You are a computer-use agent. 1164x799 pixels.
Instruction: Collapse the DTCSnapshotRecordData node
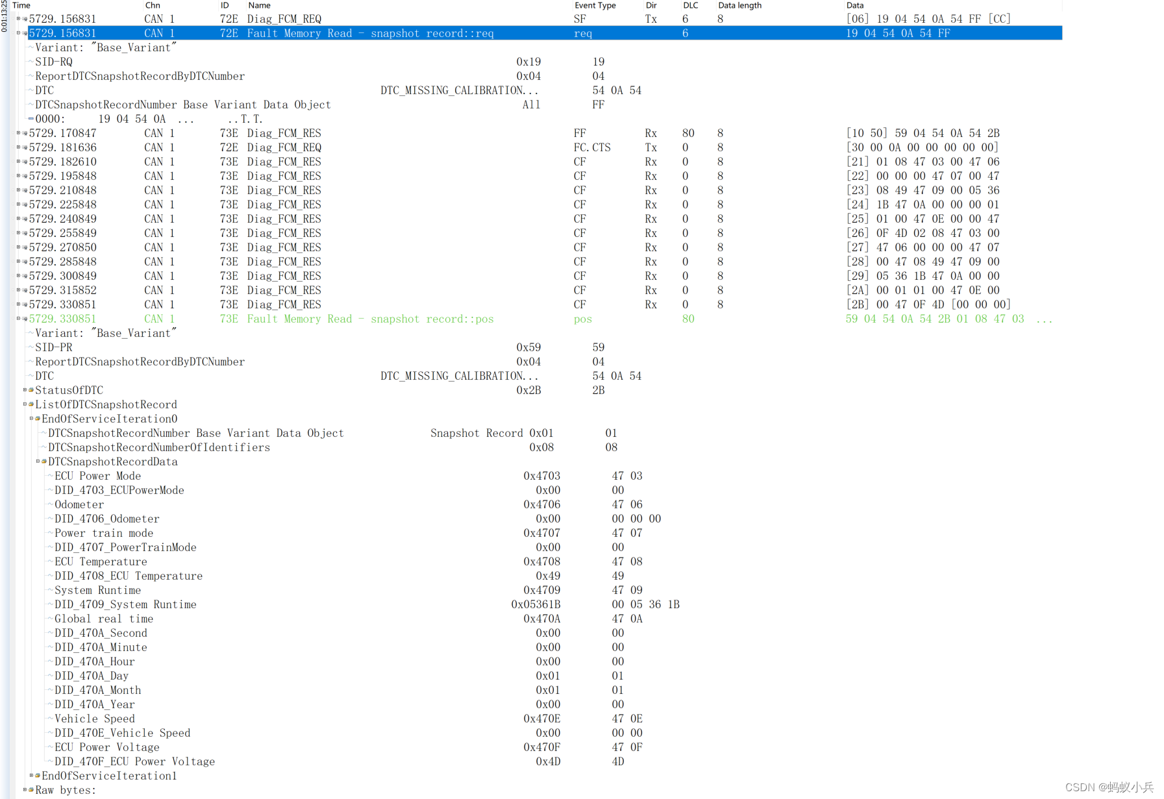(x=38, y=461)
